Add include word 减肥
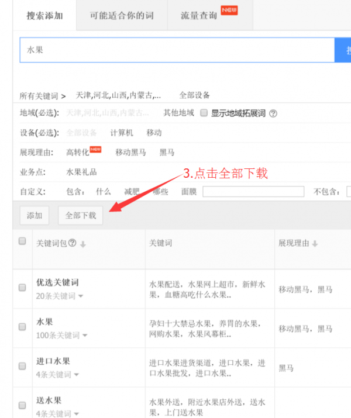351x418 pixels. pyautogui.click(x=132, y=191)
